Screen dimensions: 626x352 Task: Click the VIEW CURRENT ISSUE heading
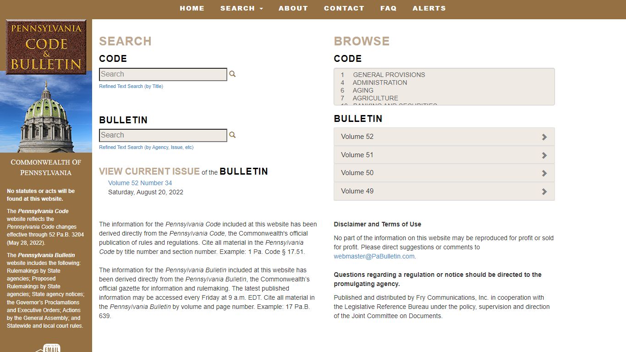tap(149, 171)
